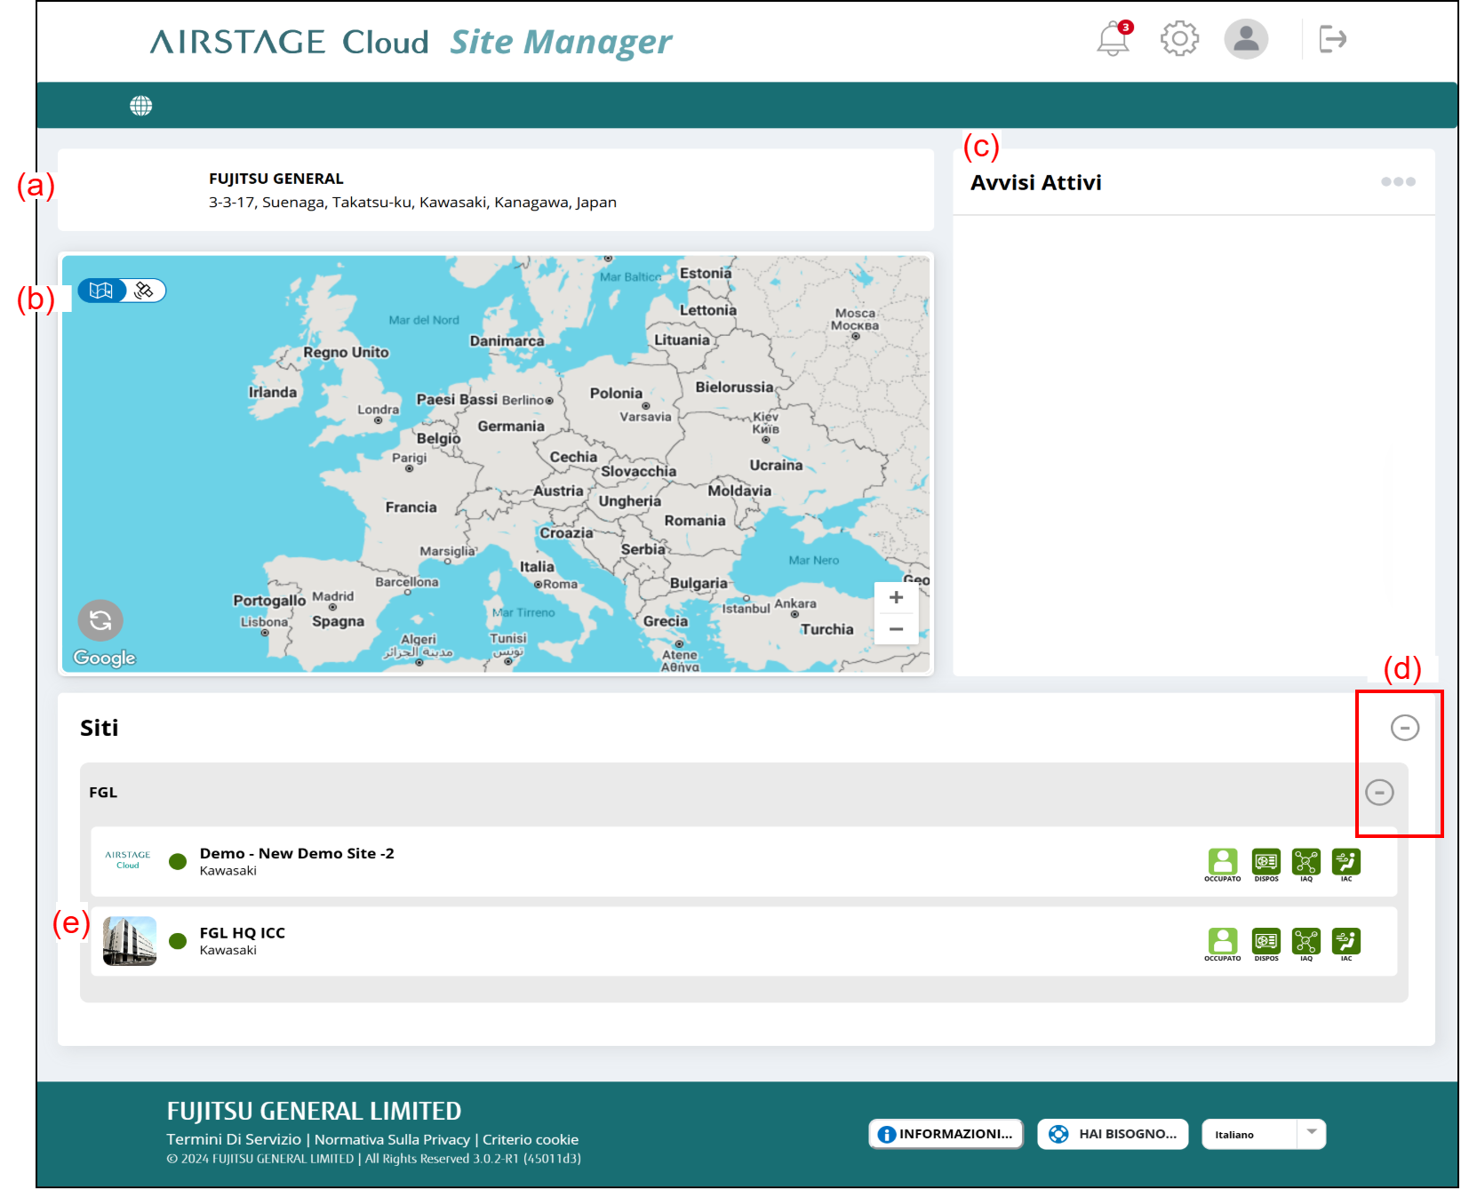Image resolution: width=1461 pixels, height=1189 pixels.
Task: Select the standard map view toggle
Action: coord(101,291)
